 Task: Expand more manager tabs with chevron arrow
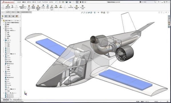[x=20, y=16]
